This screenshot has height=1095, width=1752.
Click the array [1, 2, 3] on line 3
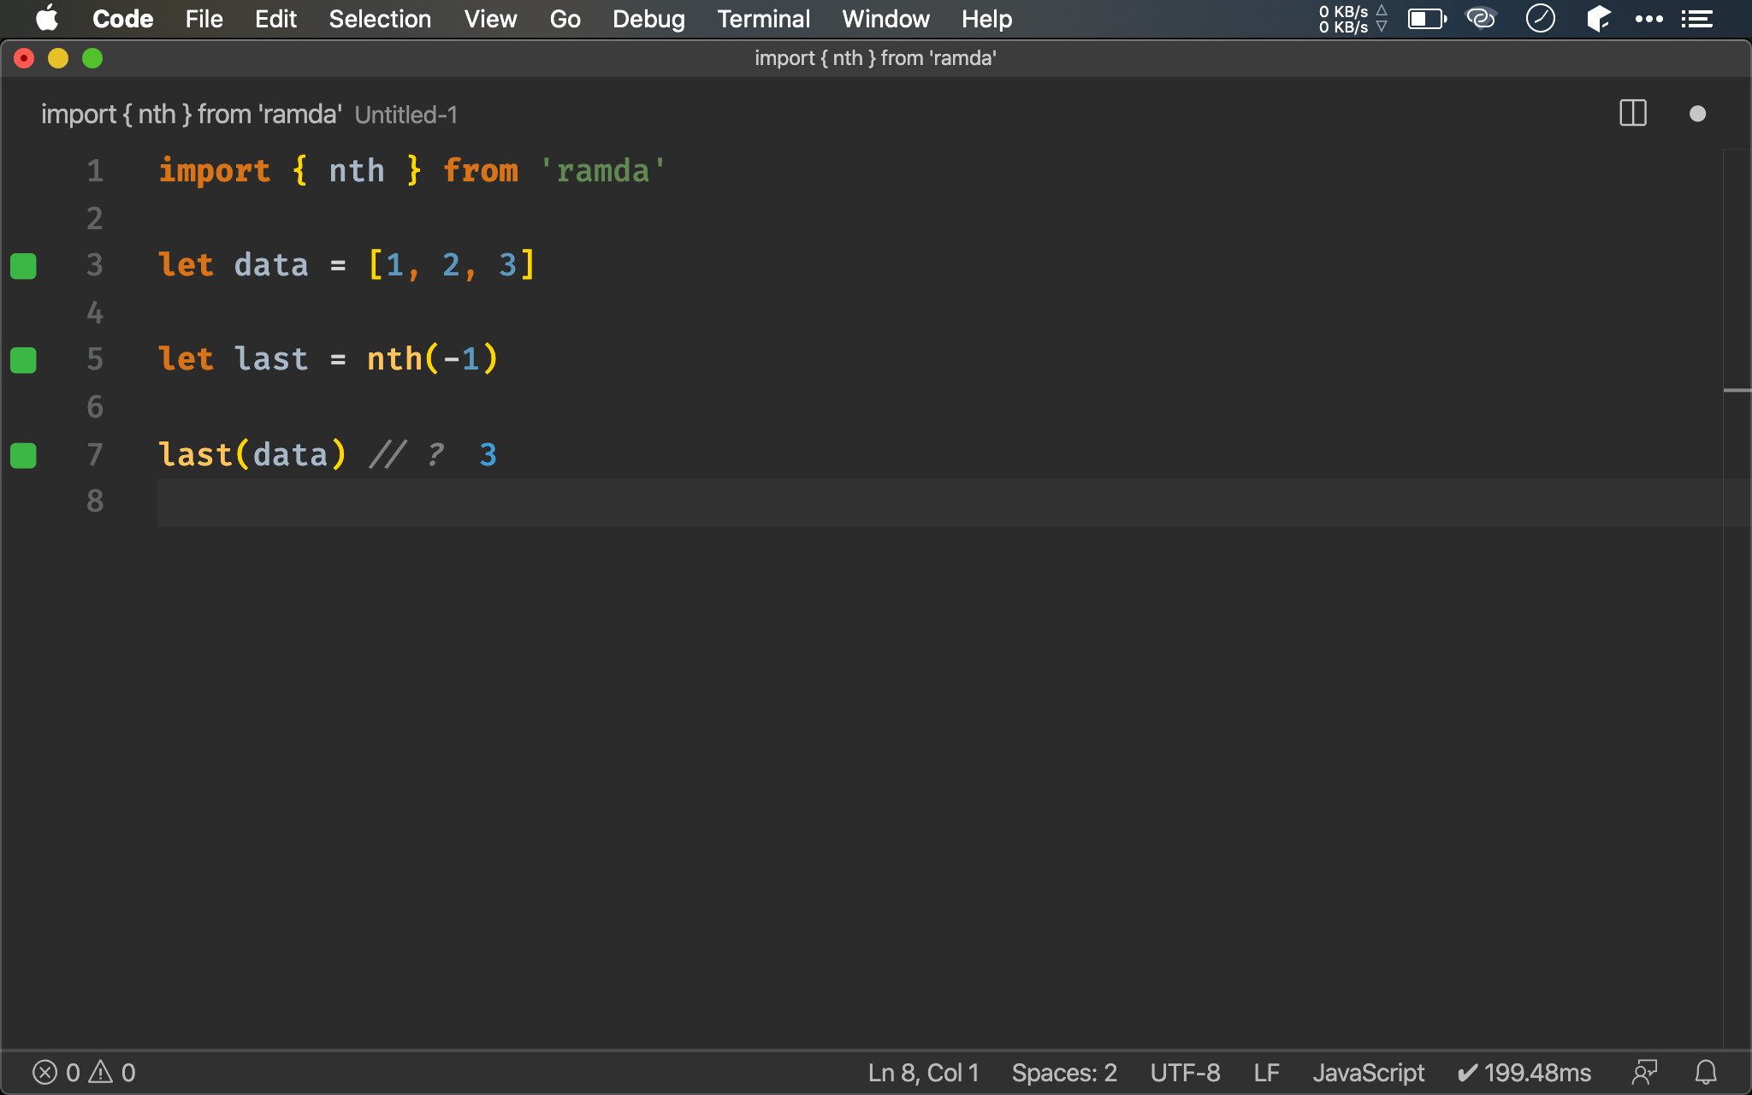coord(451,264)
